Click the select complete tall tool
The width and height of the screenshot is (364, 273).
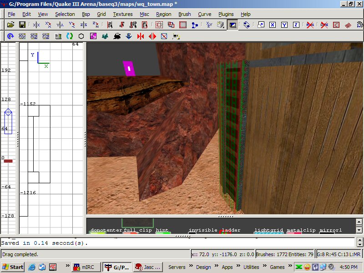(x=110, y=25)
